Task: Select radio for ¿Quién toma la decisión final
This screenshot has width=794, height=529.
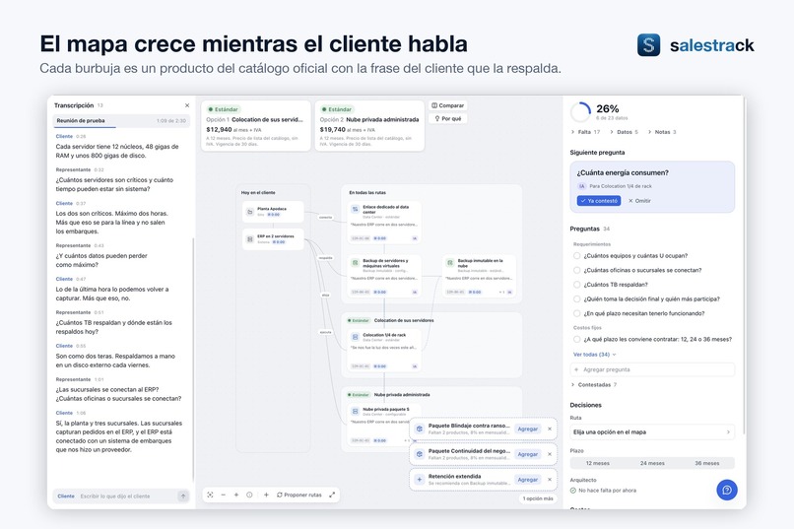Action: click(576, 298)
